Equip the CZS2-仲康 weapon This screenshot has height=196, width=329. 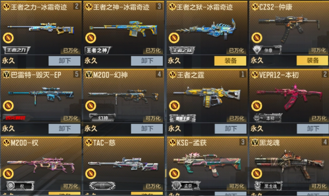coord(313,61)
